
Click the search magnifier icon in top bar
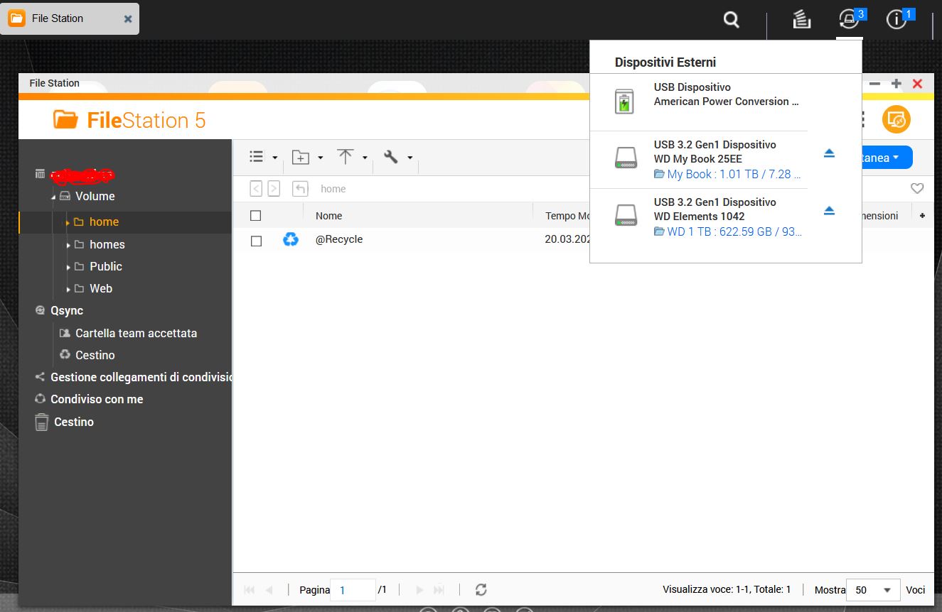click(x=732, y=20)
